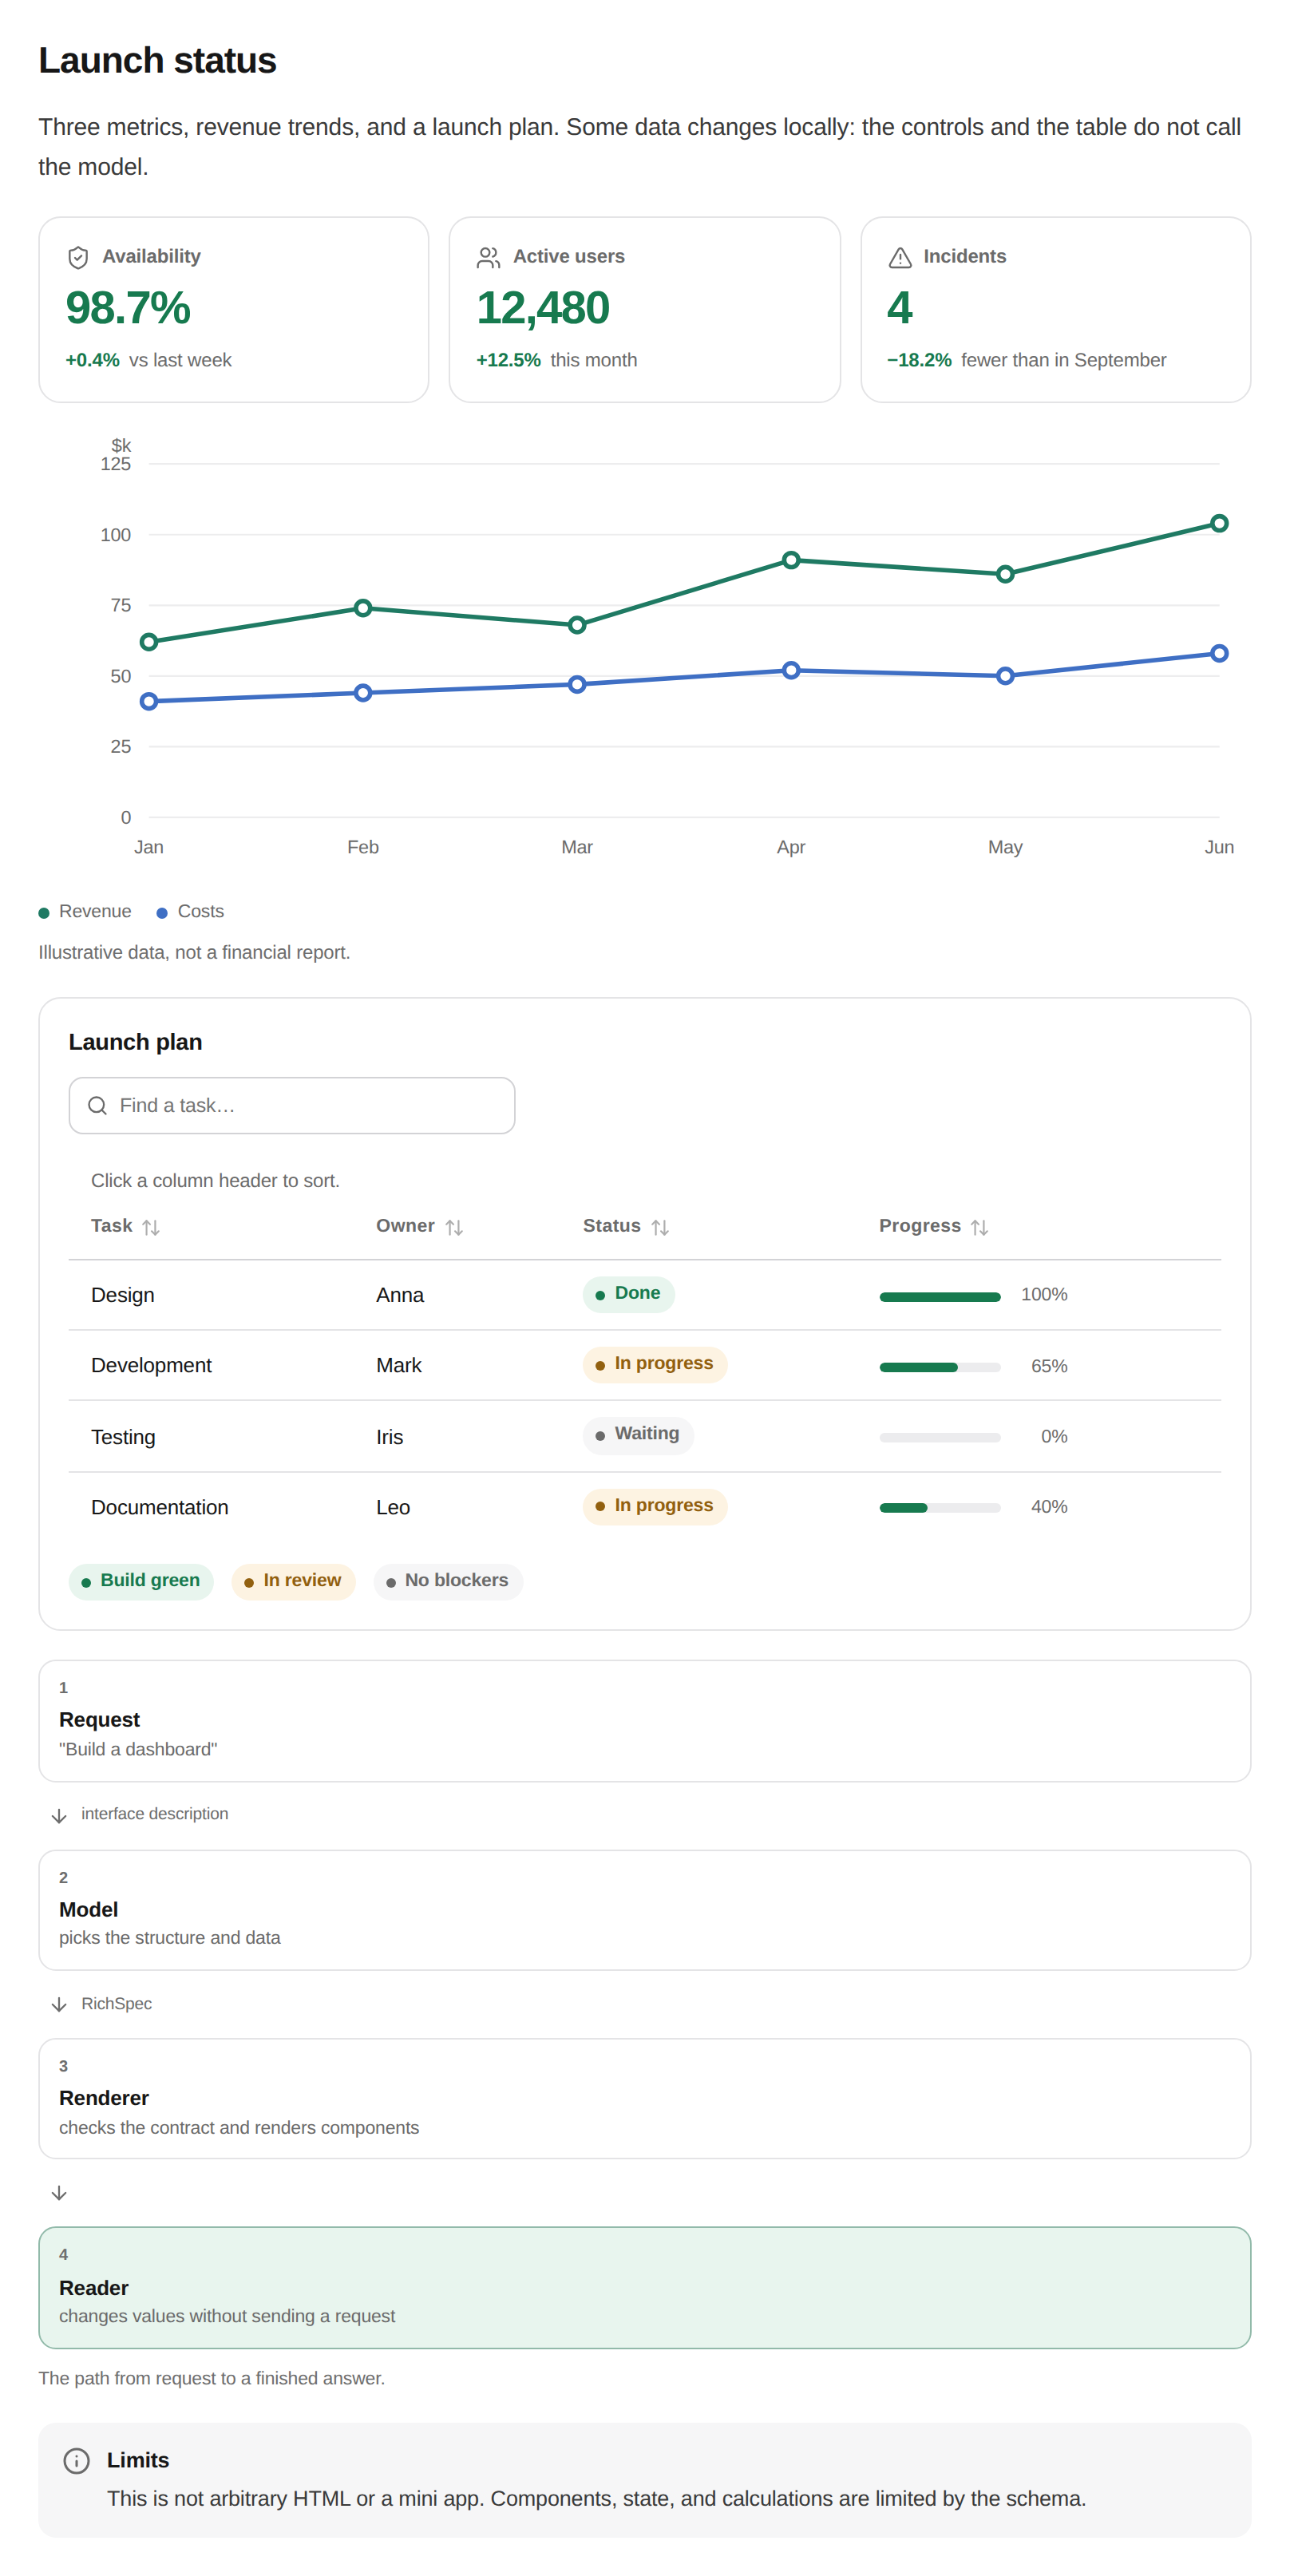Click the Limits heading
The width and height of the screenshot is (1290, 2576).
(138, 2460)
